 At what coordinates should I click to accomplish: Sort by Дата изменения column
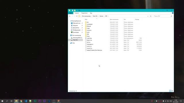click(114, 19)
